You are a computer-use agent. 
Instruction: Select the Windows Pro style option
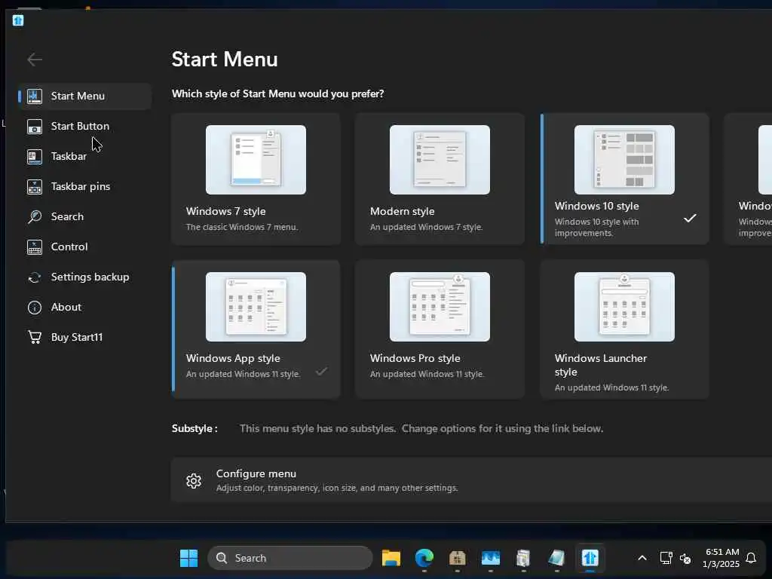click(x=440, y=329)
